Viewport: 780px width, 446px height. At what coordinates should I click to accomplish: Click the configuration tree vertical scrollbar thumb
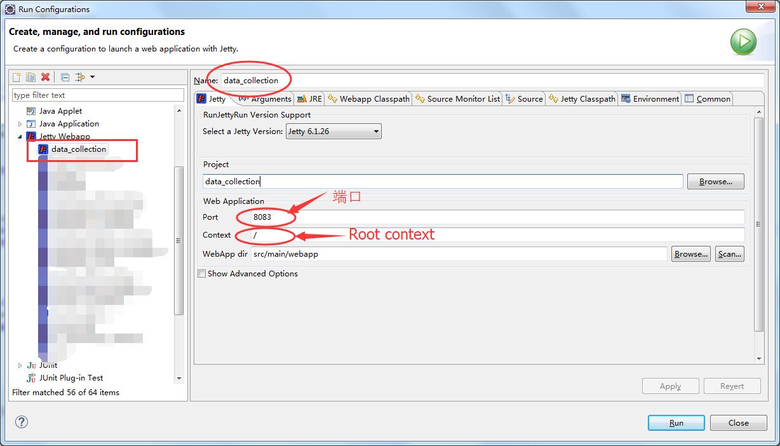pyautogui.click(x=179, y=241)
